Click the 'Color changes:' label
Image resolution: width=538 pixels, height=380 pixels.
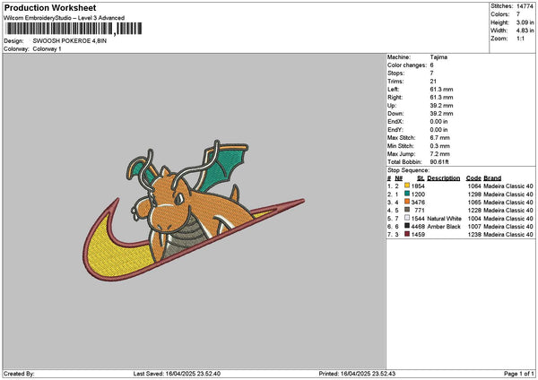click(x=407, y=65)
